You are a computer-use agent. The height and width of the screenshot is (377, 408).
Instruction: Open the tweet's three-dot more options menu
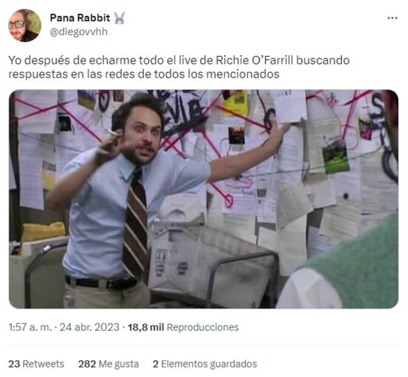coord(392,18)
